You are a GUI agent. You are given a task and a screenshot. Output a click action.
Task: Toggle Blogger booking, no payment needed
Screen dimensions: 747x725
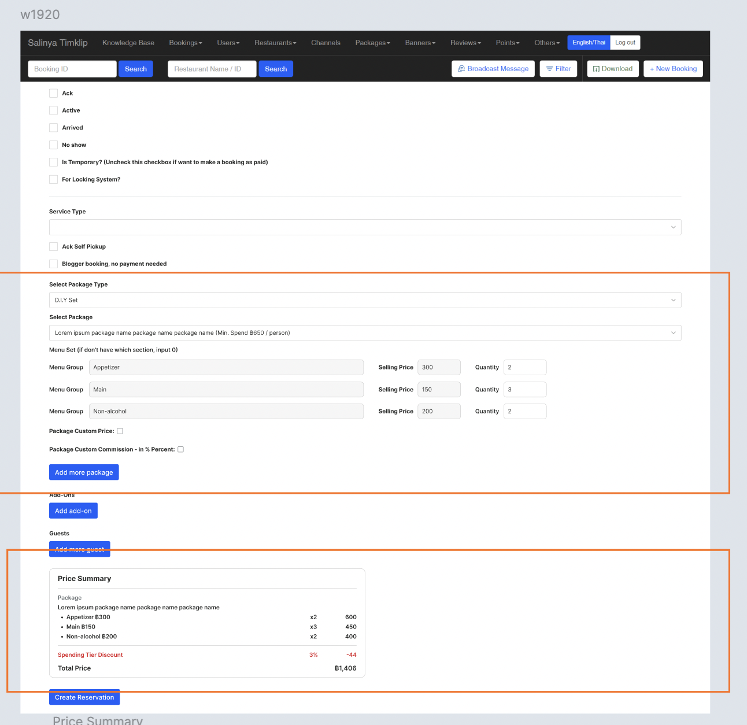54,264
